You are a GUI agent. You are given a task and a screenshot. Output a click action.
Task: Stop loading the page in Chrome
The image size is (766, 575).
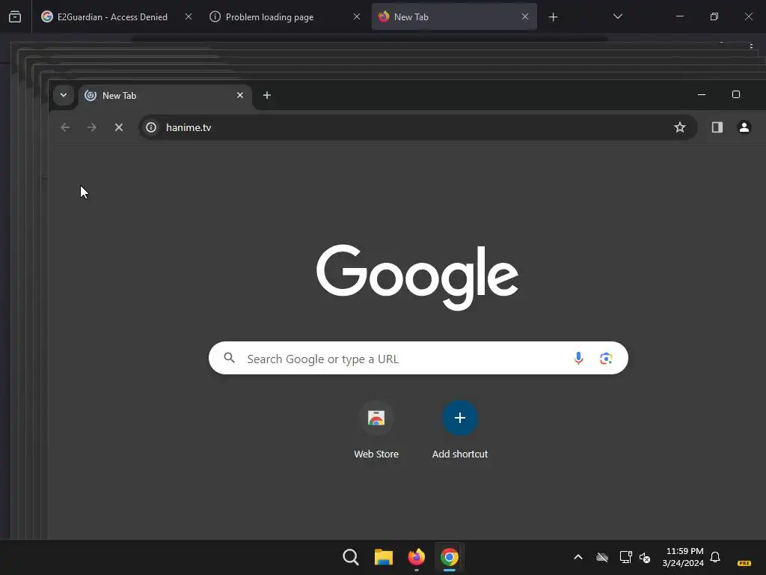[119, 127]
